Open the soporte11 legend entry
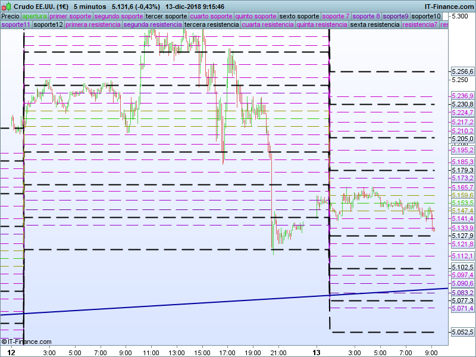 (16, 24)
